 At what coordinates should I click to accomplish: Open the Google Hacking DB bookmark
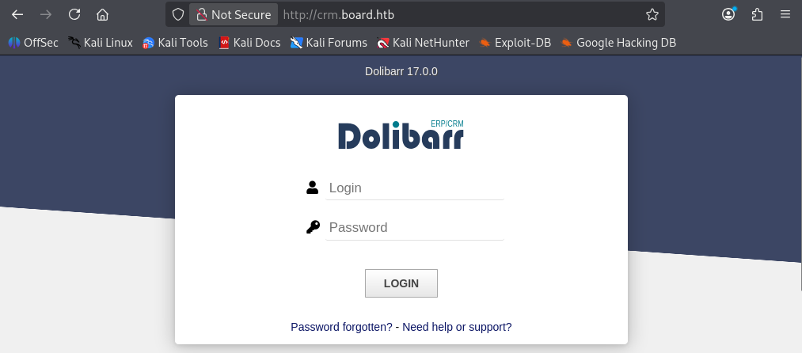tap(618, 43)
